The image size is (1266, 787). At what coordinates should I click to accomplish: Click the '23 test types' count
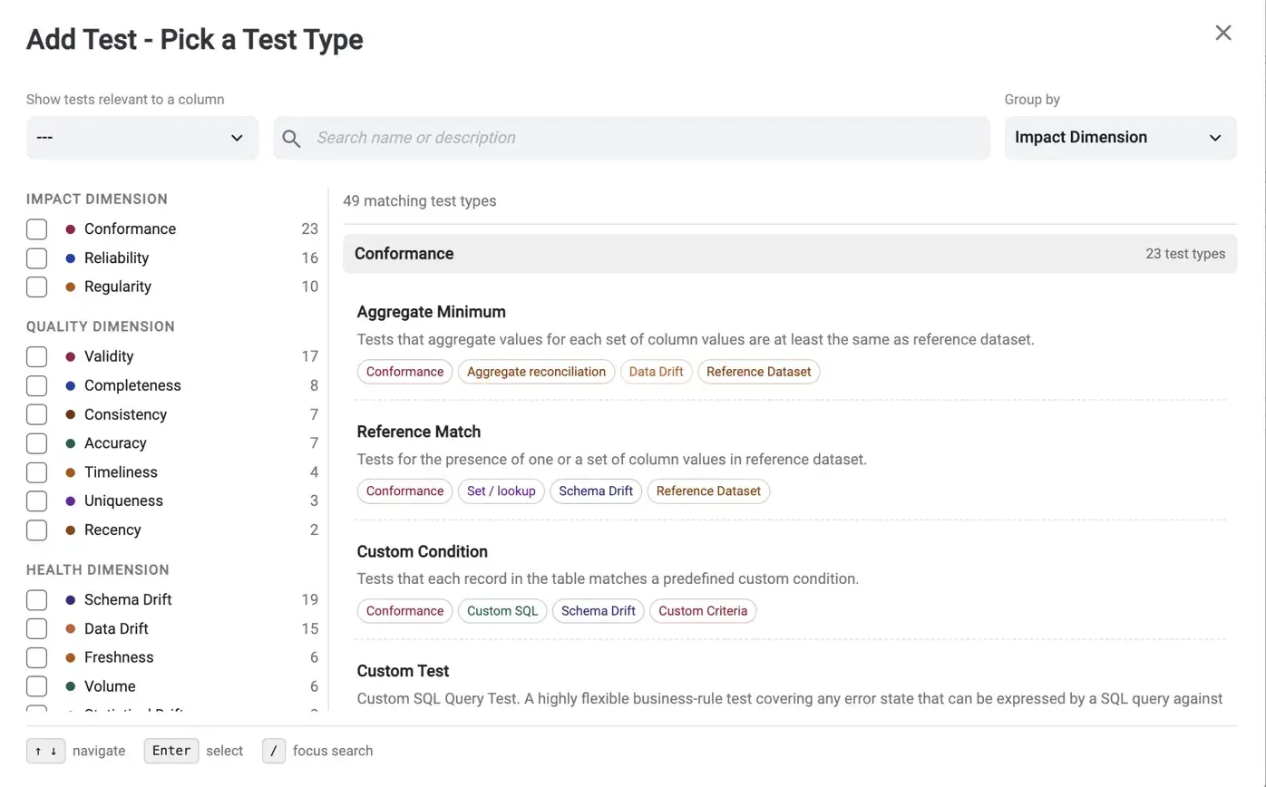[1185, 254]
